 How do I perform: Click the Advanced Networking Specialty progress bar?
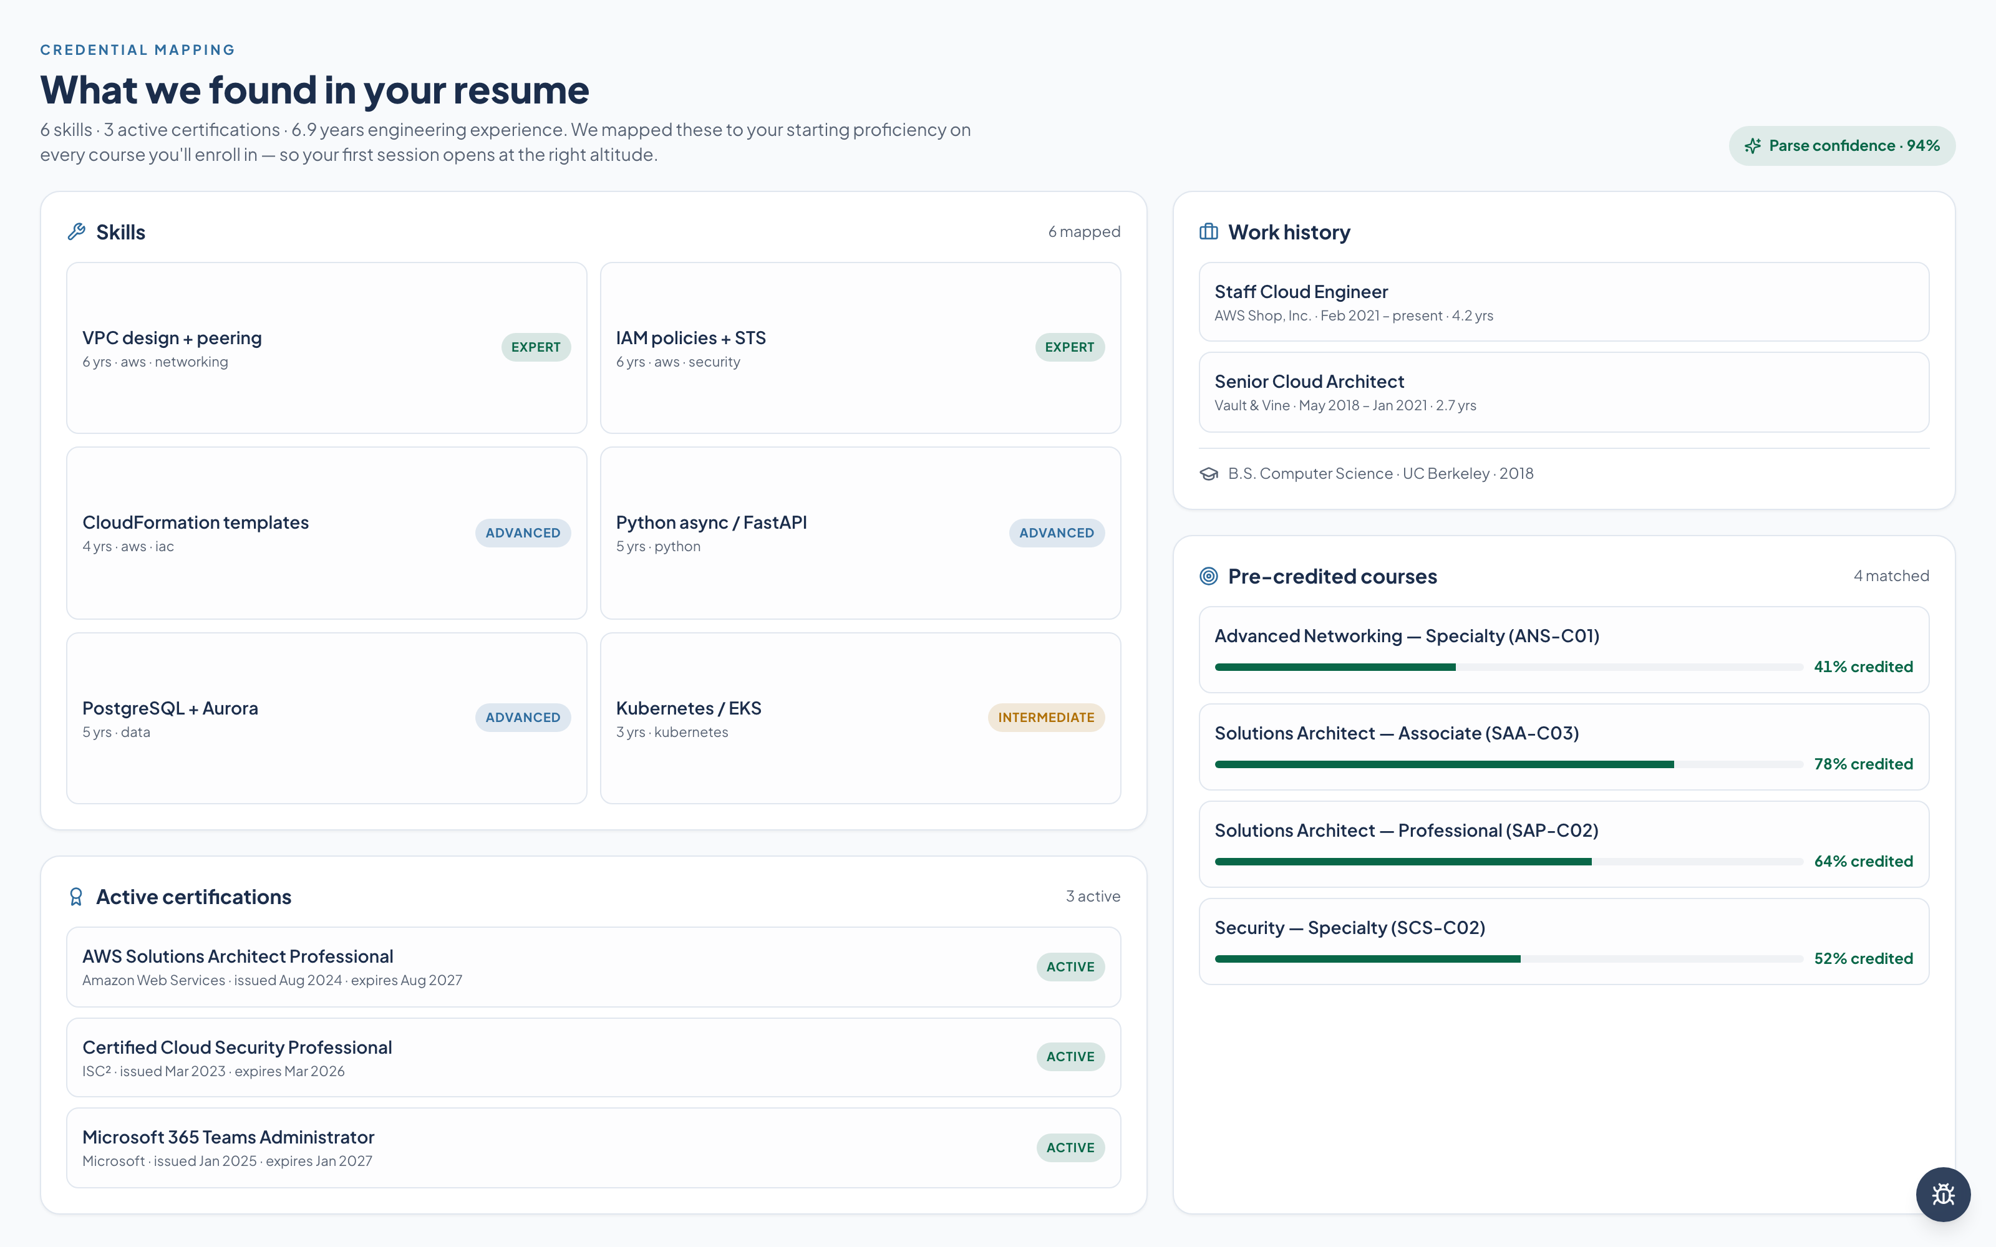[1509, 667]
